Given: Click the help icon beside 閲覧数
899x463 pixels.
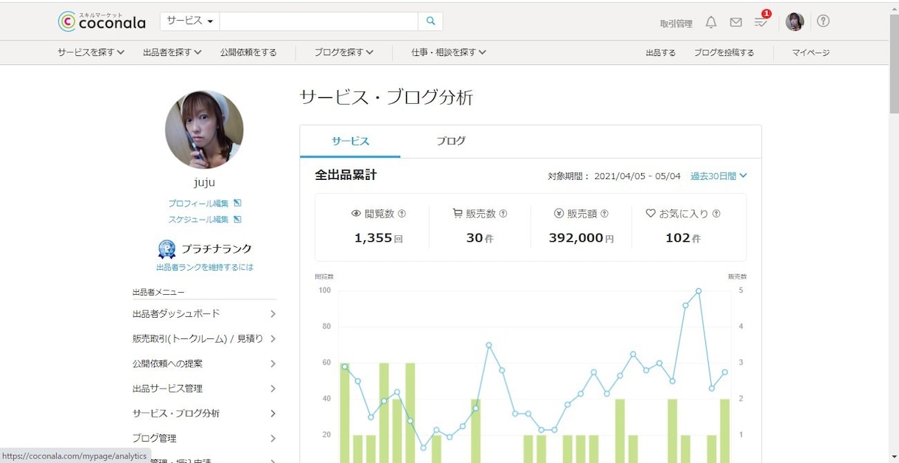Looking at the screenshot, I should (x=402, y=214).
